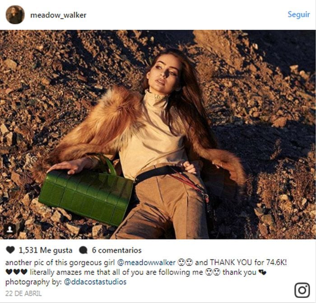Click the two-hearts emoji after thank you

click(x=262, y=272)
